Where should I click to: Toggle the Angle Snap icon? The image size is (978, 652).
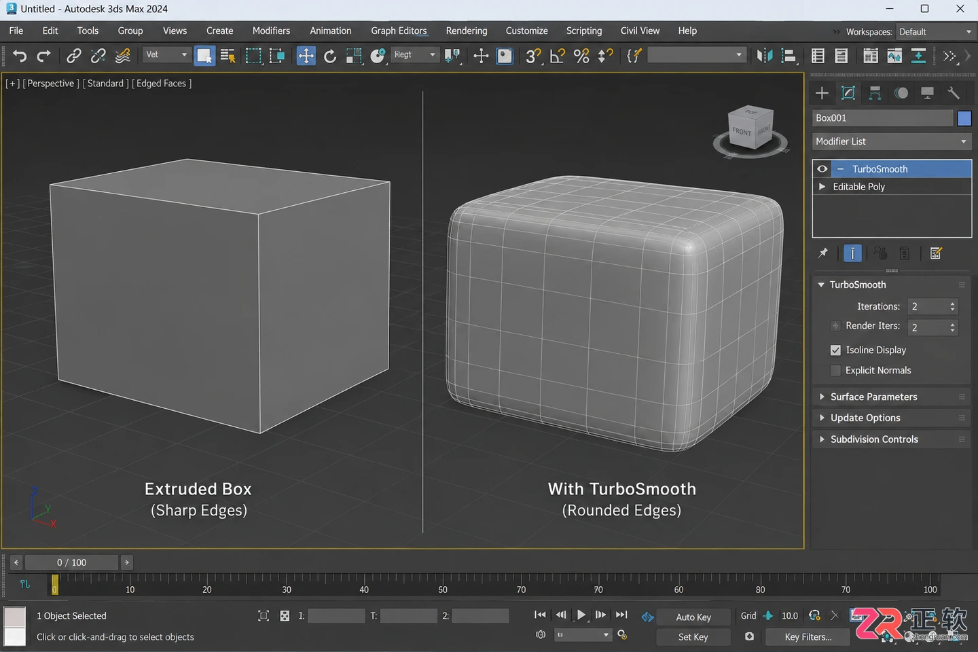pyautogui.click(x=558, y=56)
